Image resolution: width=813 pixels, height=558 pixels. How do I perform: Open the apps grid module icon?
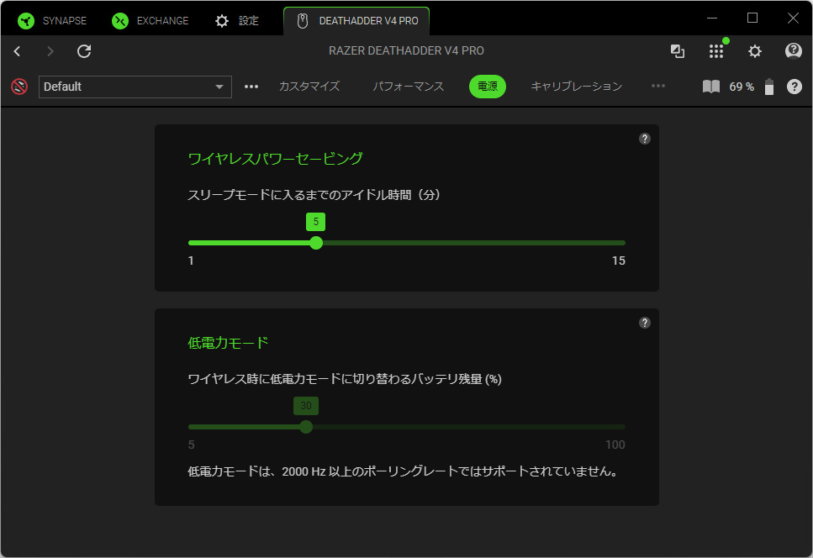pyautogui.click(x=716, y=51)
